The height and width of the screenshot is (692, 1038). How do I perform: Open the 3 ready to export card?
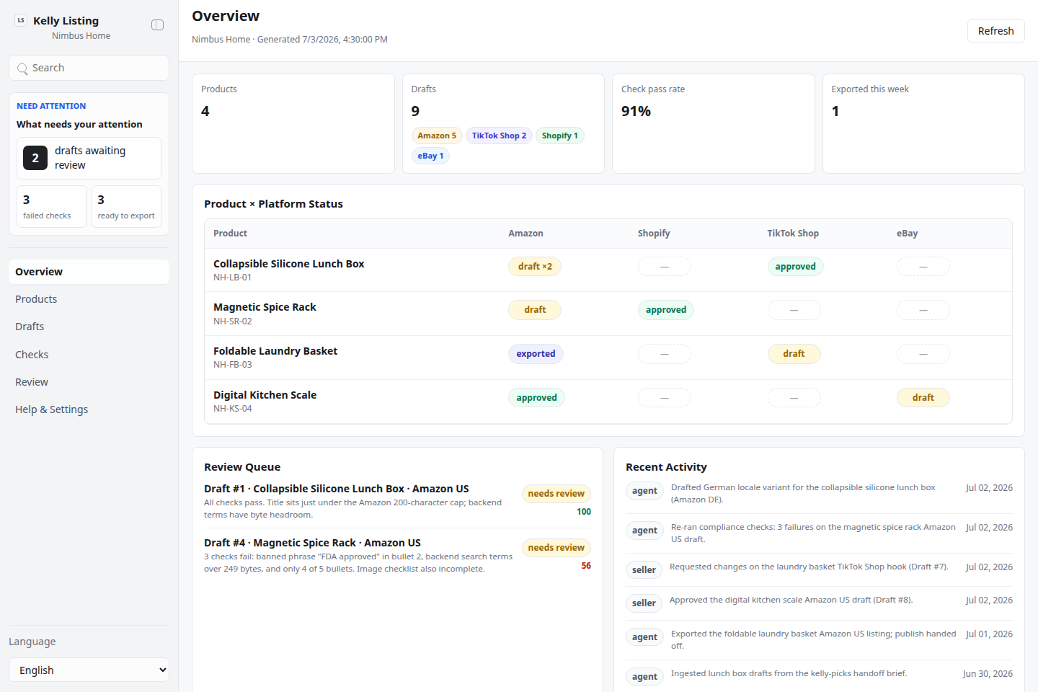tap(126, 206)
